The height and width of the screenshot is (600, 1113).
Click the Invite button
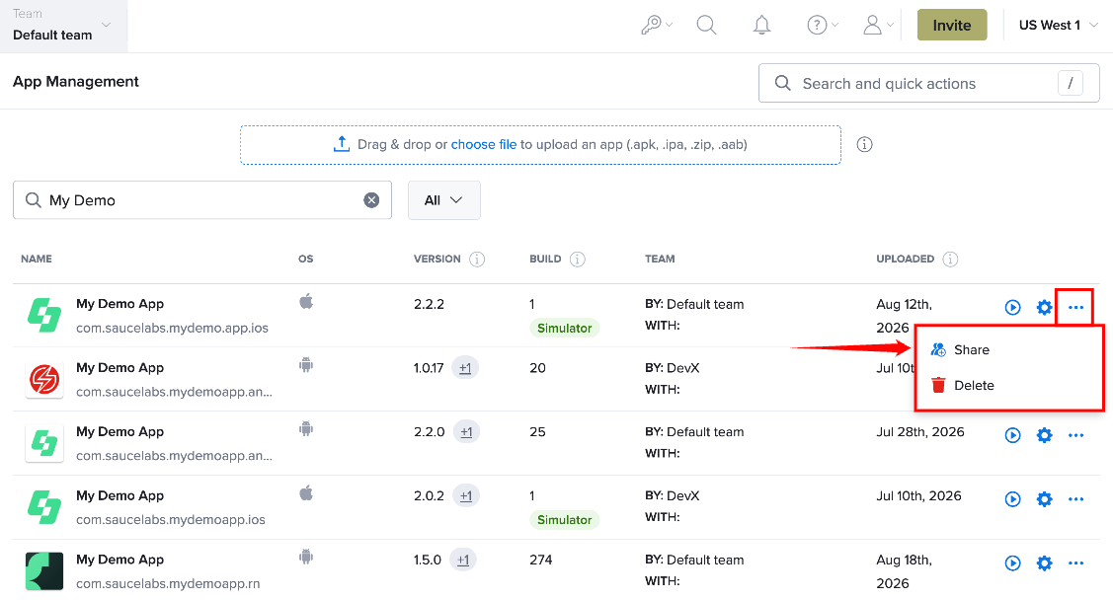coord(952,25)
